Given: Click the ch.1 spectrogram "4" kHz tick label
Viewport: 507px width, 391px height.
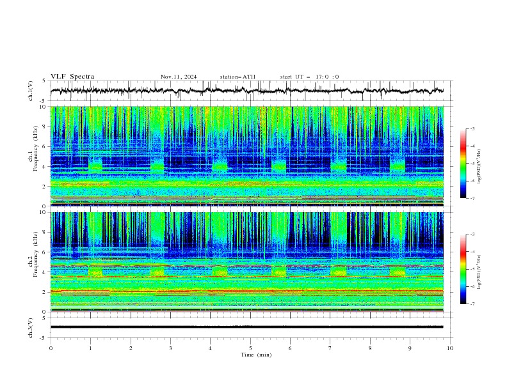Looking at the screenshot, I should 45,167.
